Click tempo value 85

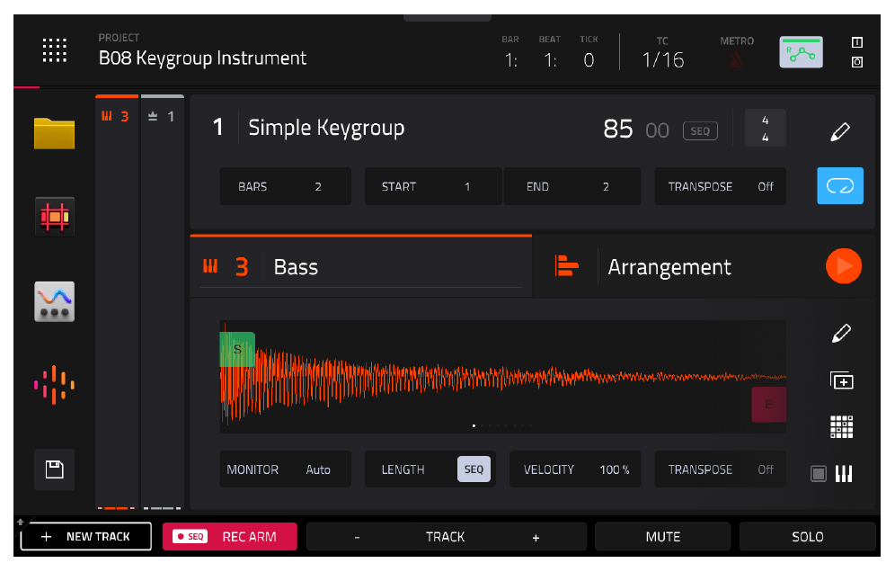pyautogui.click(x=617, y=130)
